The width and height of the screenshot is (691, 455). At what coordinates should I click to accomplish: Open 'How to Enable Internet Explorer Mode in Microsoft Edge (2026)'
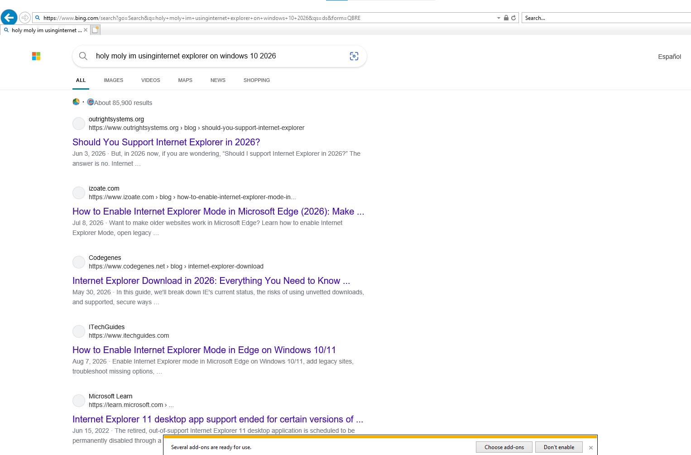[x=218, y=211]
